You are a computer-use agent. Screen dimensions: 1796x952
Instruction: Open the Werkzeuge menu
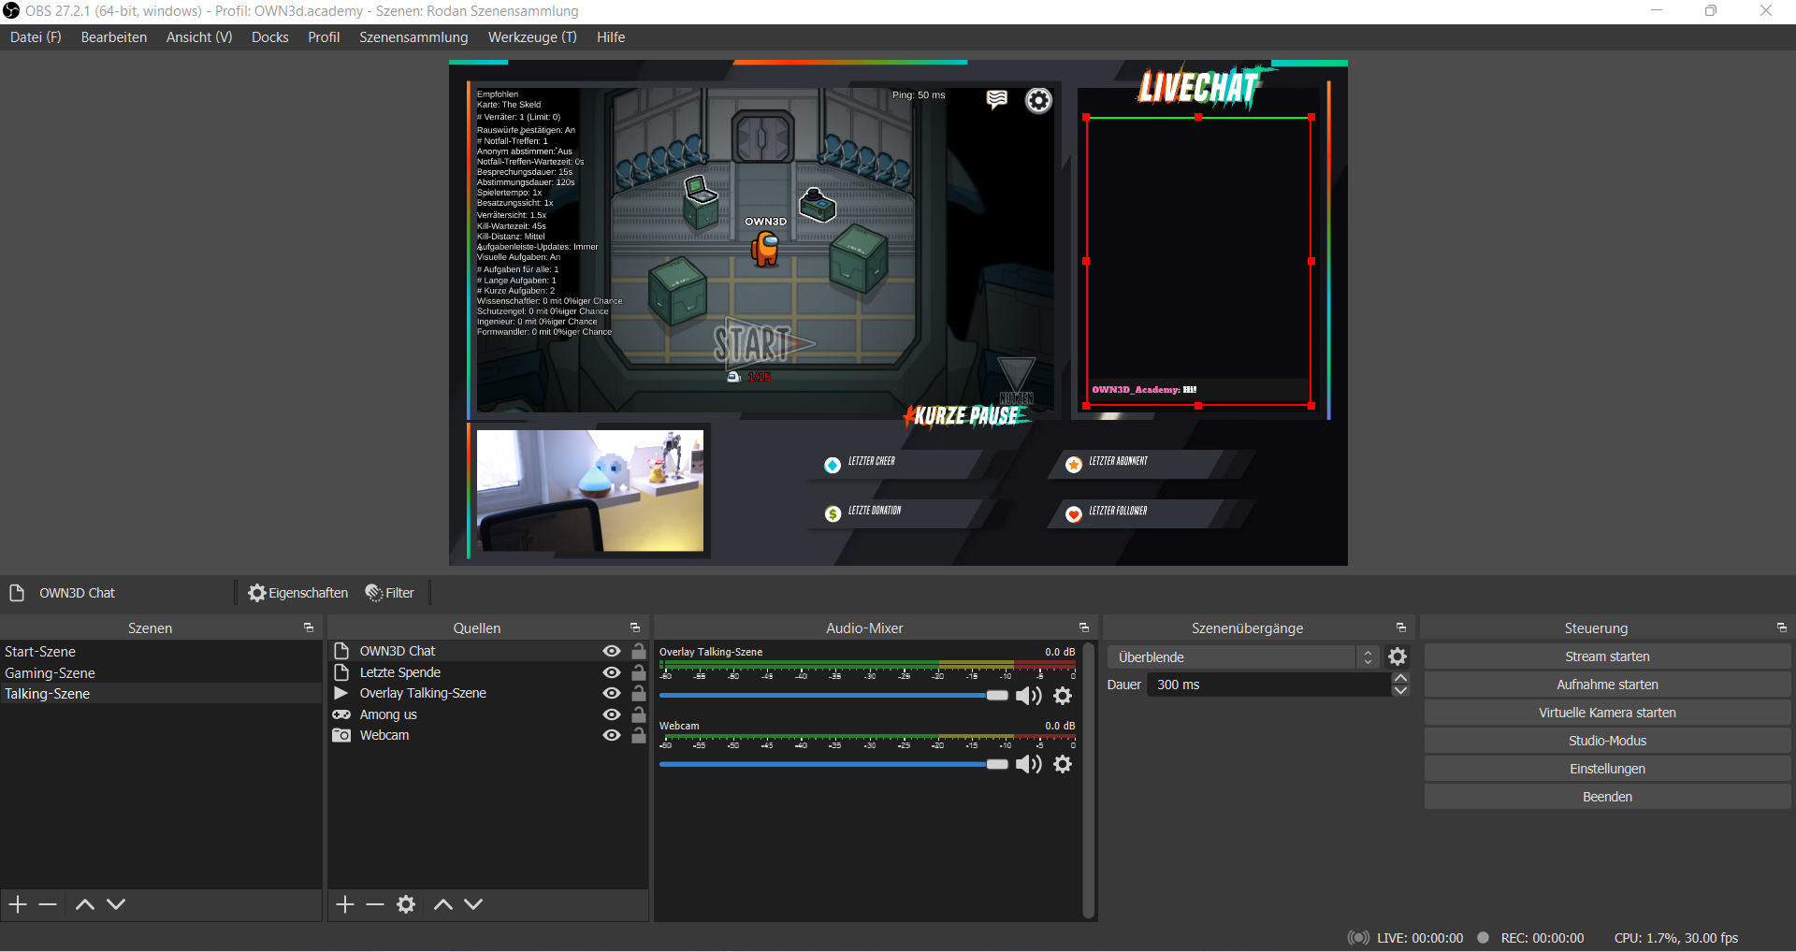pos(531,37)
